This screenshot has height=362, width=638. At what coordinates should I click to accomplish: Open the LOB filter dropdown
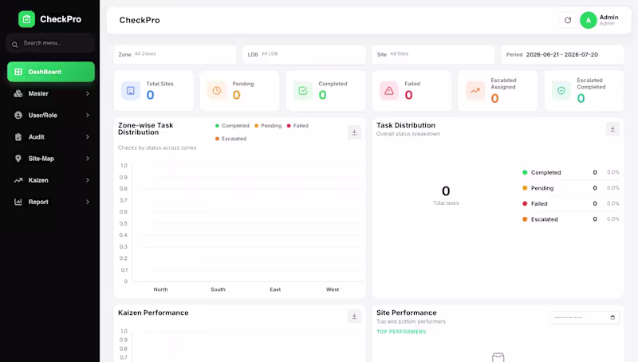coord(305,54)
